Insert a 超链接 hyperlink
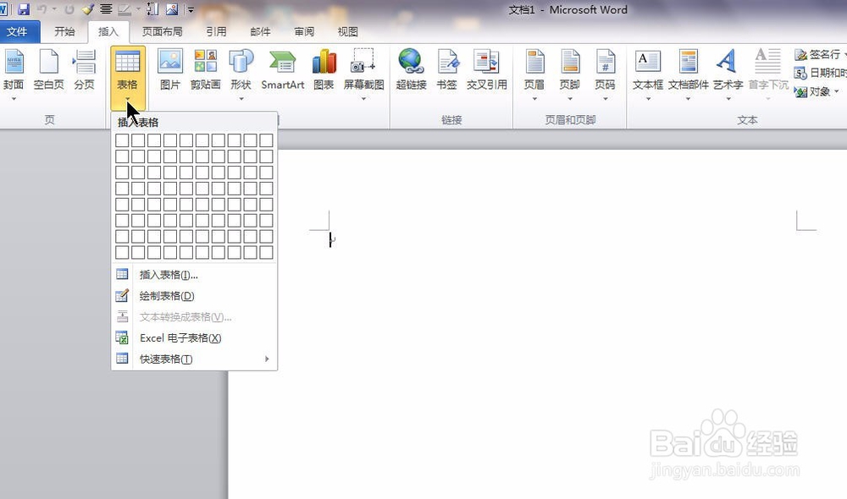847x499 pixels. coord(411,69)
